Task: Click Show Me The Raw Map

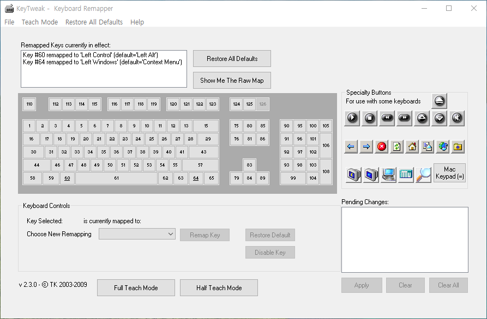Action: [x=232, y=80]
